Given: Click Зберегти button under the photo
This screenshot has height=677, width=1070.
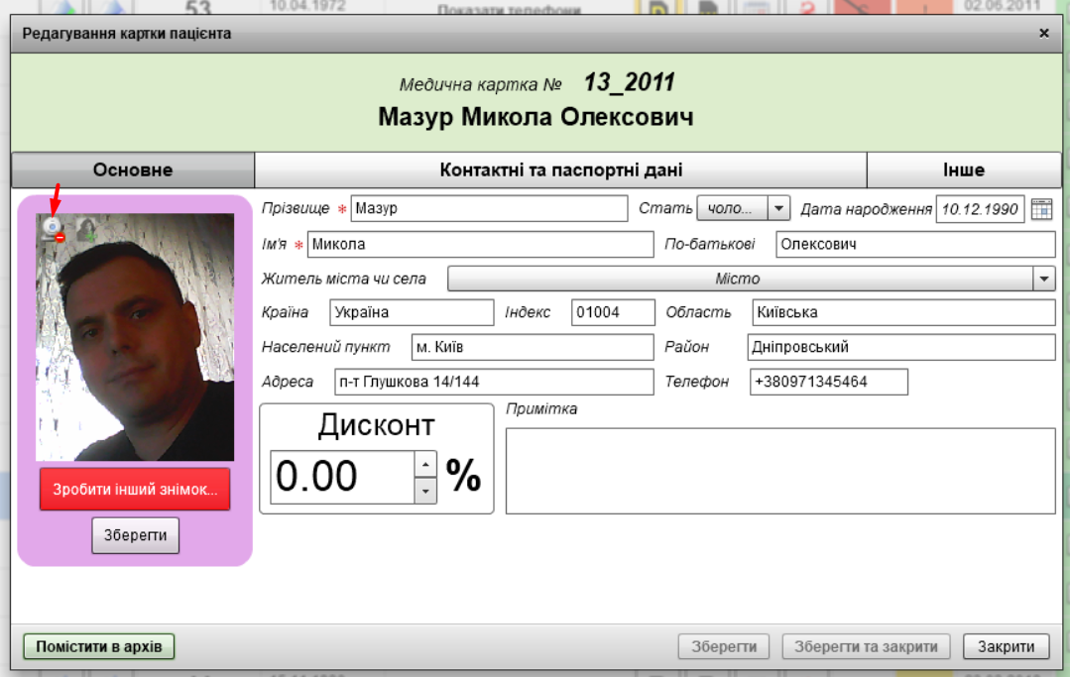Looking at the screenshot, I should (135, 536).
